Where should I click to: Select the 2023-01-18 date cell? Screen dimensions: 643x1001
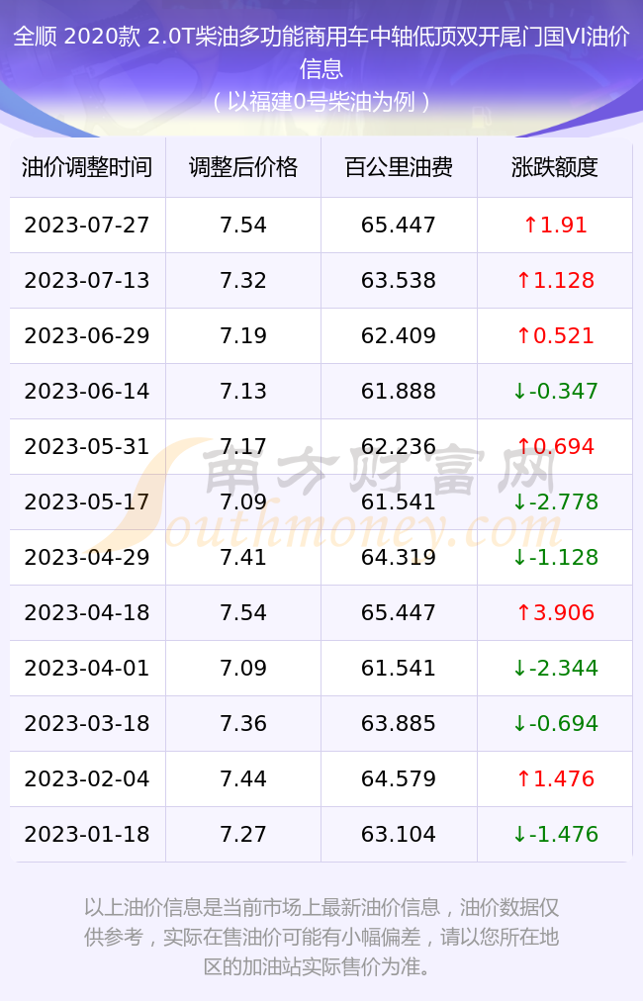(87, 834)
